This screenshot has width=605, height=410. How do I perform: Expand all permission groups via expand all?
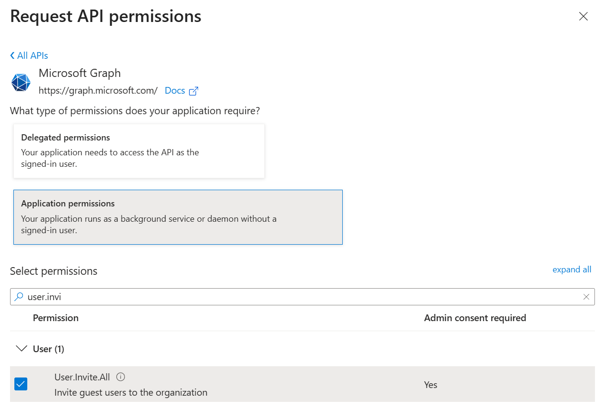[x=571, y=269]
